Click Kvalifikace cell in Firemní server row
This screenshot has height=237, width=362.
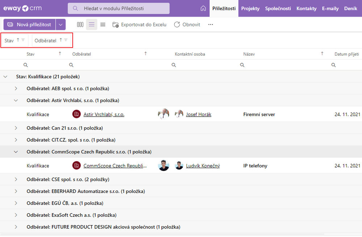38,114
